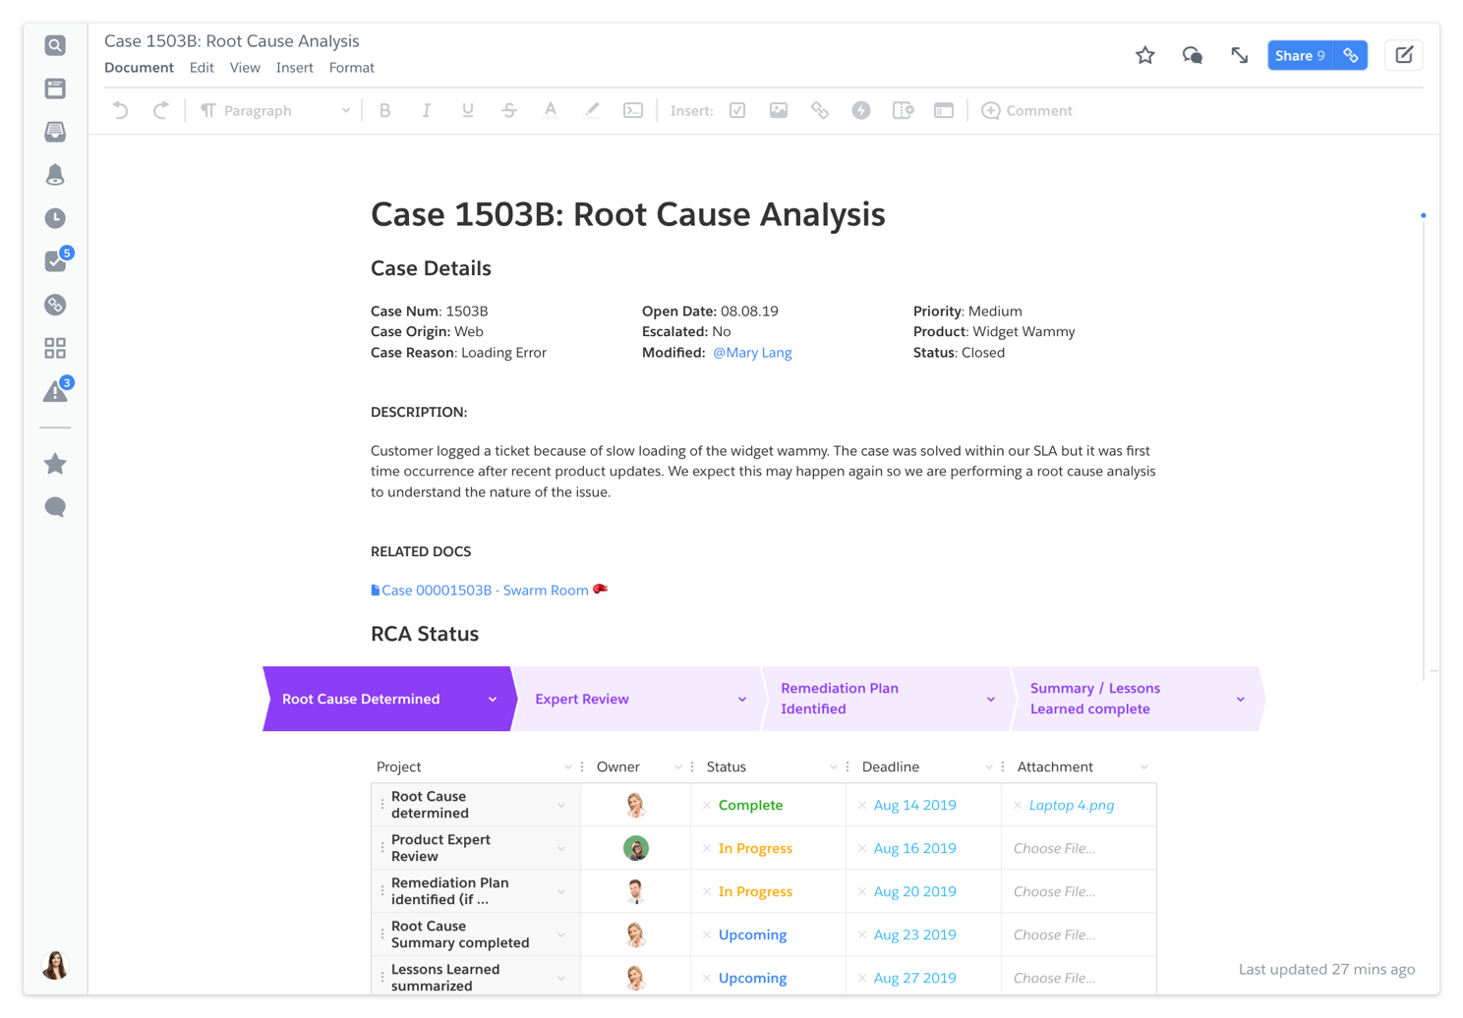Viewport: 1463px width, 1018px height.
Task: Toggle italic formatting
Action: tap(426, 110)
